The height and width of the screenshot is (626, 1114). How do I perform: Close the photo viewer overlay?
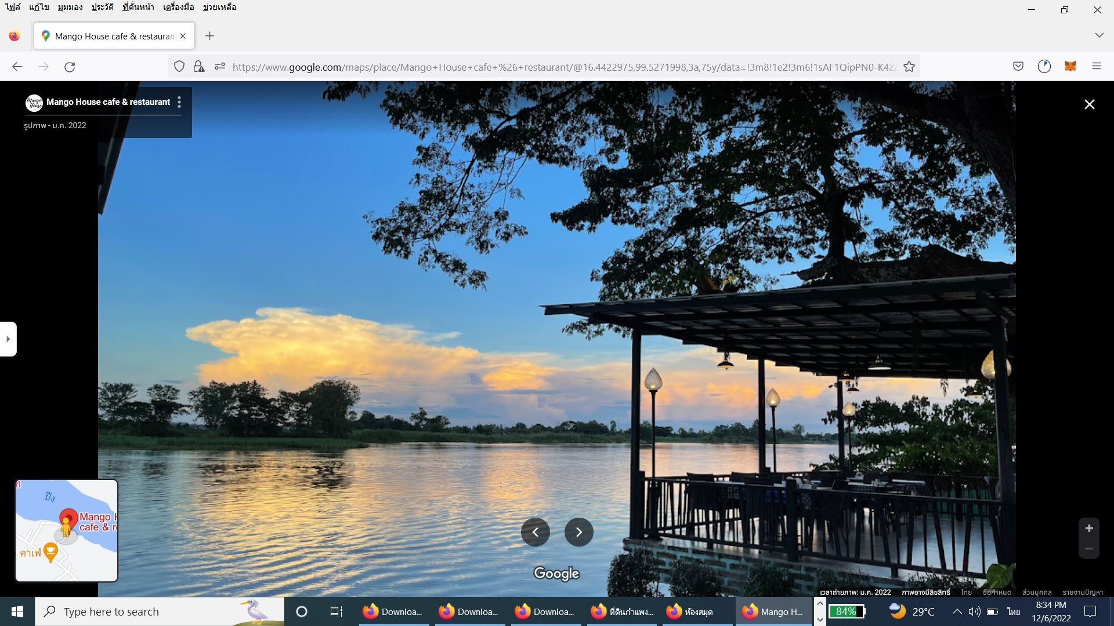tap(1089, 104)
